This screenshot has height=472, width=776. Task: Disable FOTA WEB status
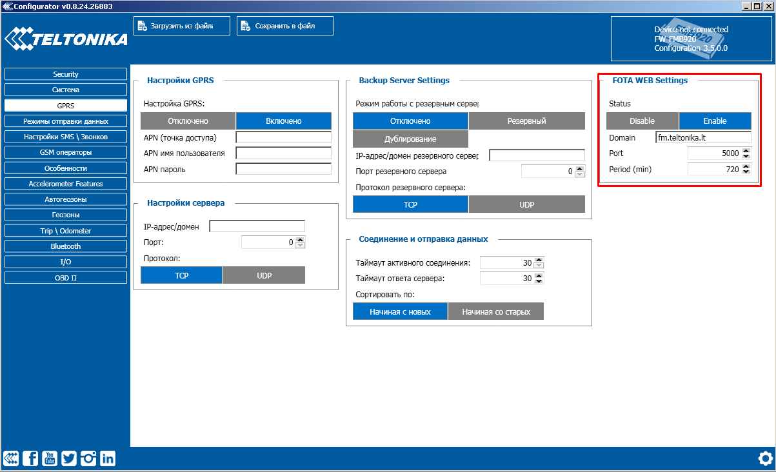[x=642, y=121]
